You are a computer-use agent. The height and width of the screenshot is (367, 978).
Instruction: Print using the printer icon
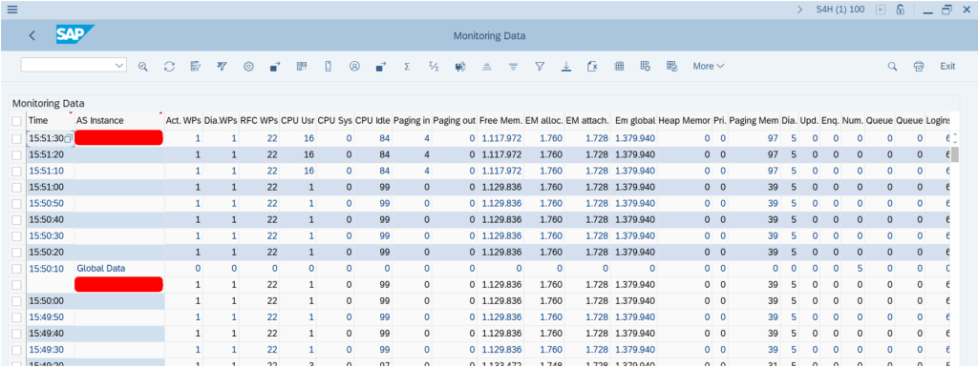(919, 66)
